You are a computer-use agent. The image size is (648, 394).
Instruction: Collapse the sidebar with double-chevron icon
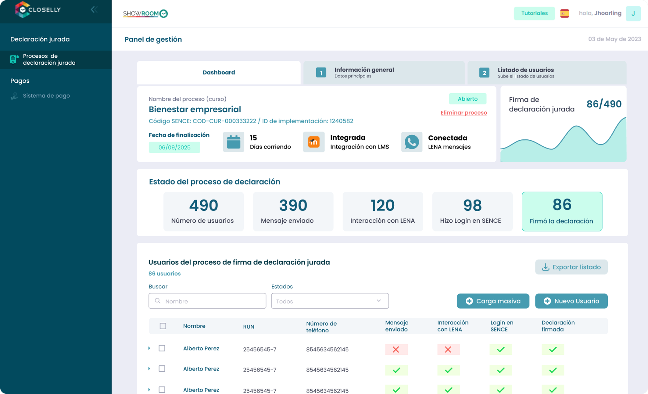pos(94,10)
